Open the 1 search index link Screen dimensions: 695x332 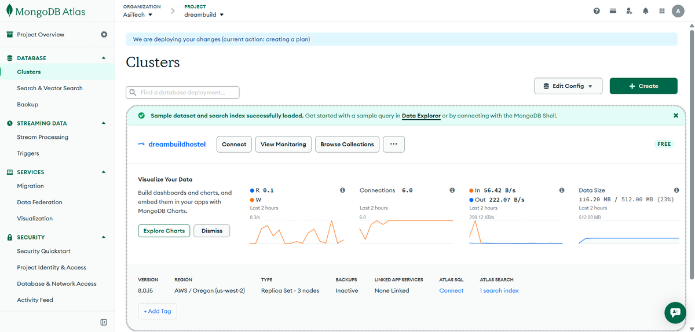point(499,291)
